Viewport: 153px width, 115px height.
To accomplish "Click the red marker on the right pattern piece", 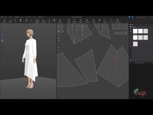I will [x=114, y=58].
